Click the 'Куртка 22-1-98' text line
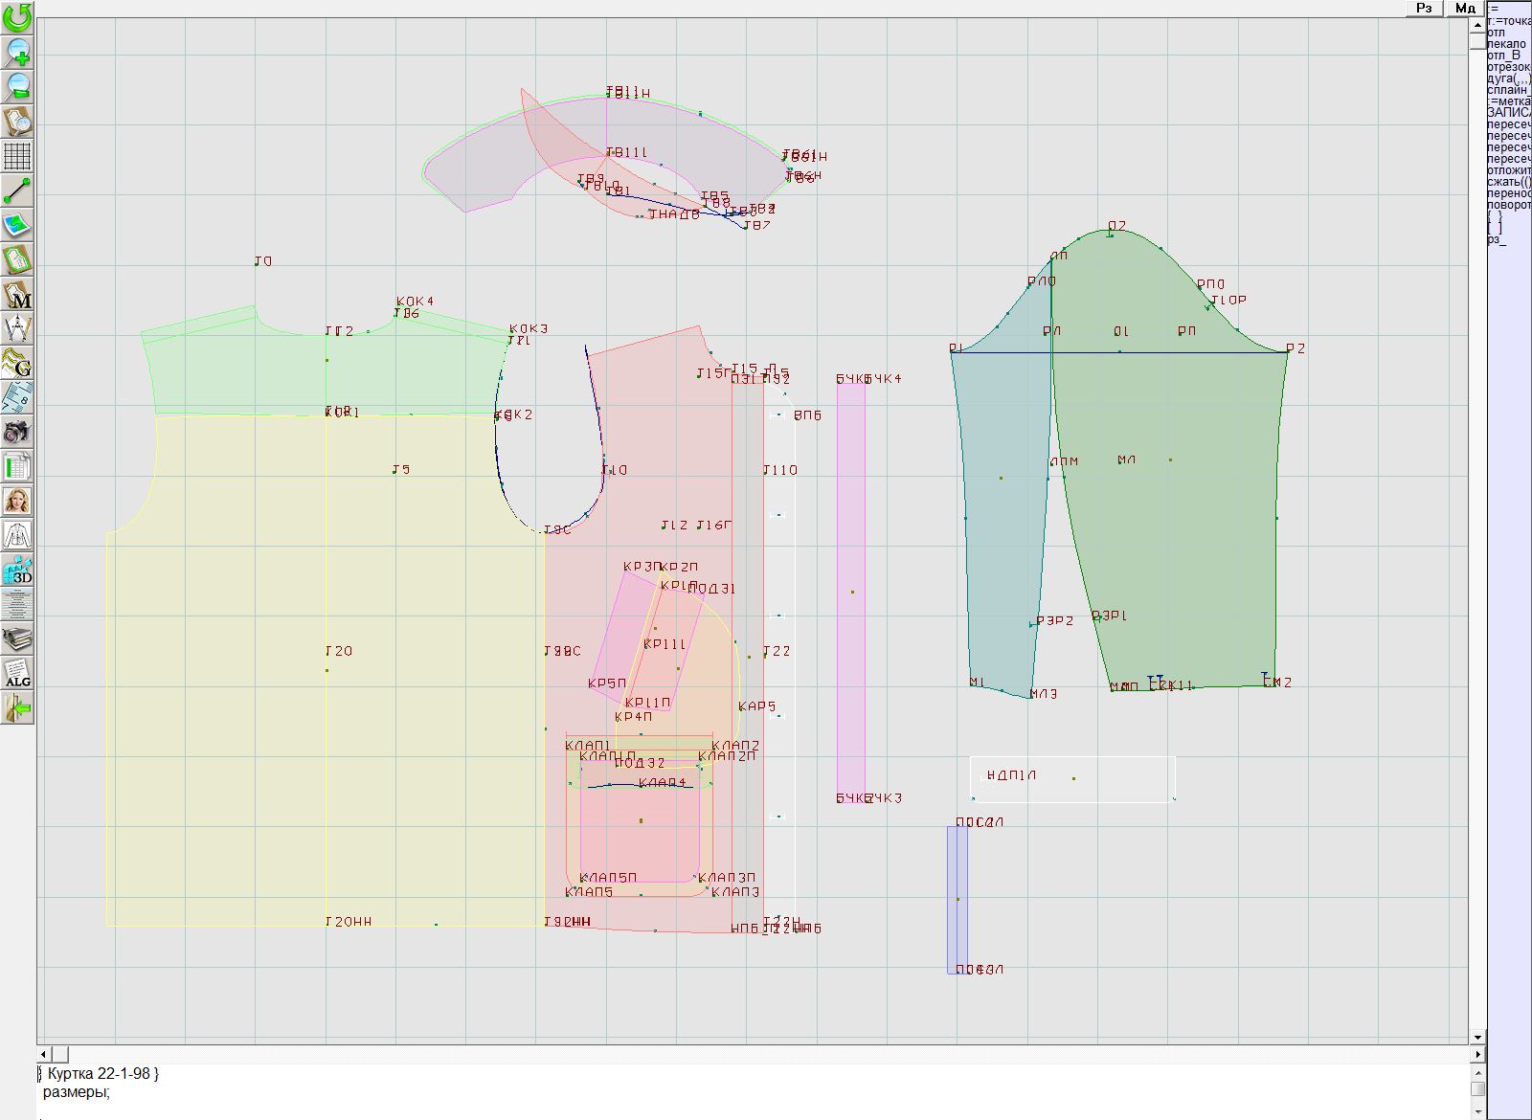 tap(99, 1074)
